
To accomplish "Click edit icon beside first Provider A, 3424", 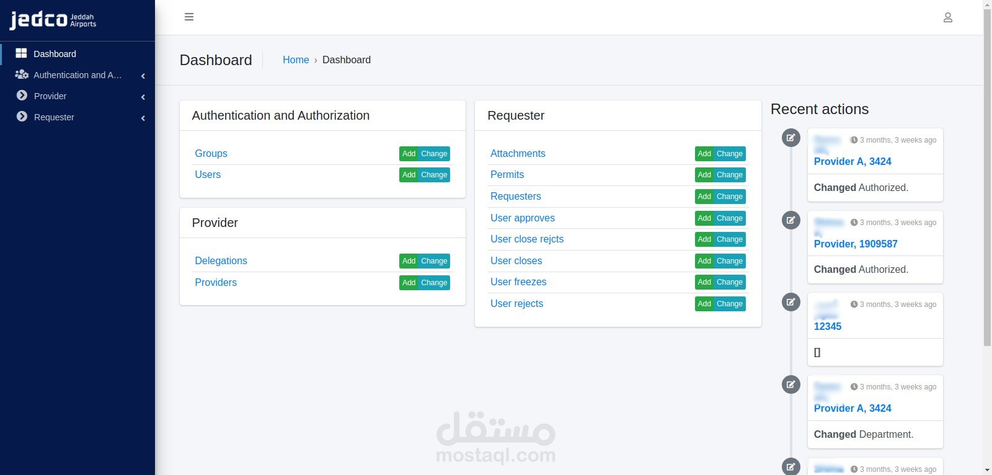I will pyautogui.click(x=790, y=138).
